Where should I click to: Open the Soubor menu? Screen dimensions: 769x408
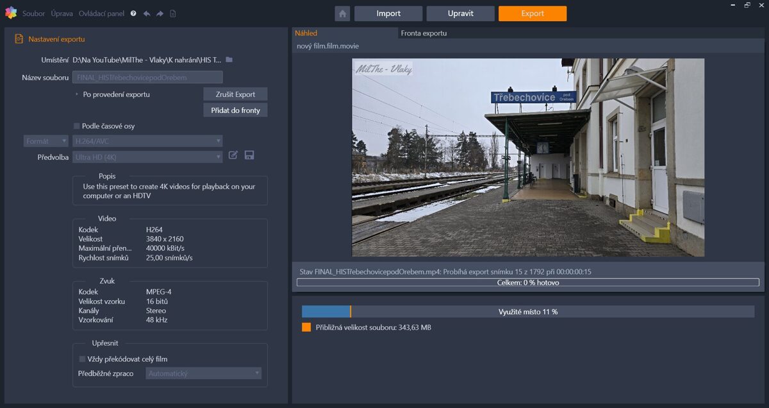[x=33, y=13]
